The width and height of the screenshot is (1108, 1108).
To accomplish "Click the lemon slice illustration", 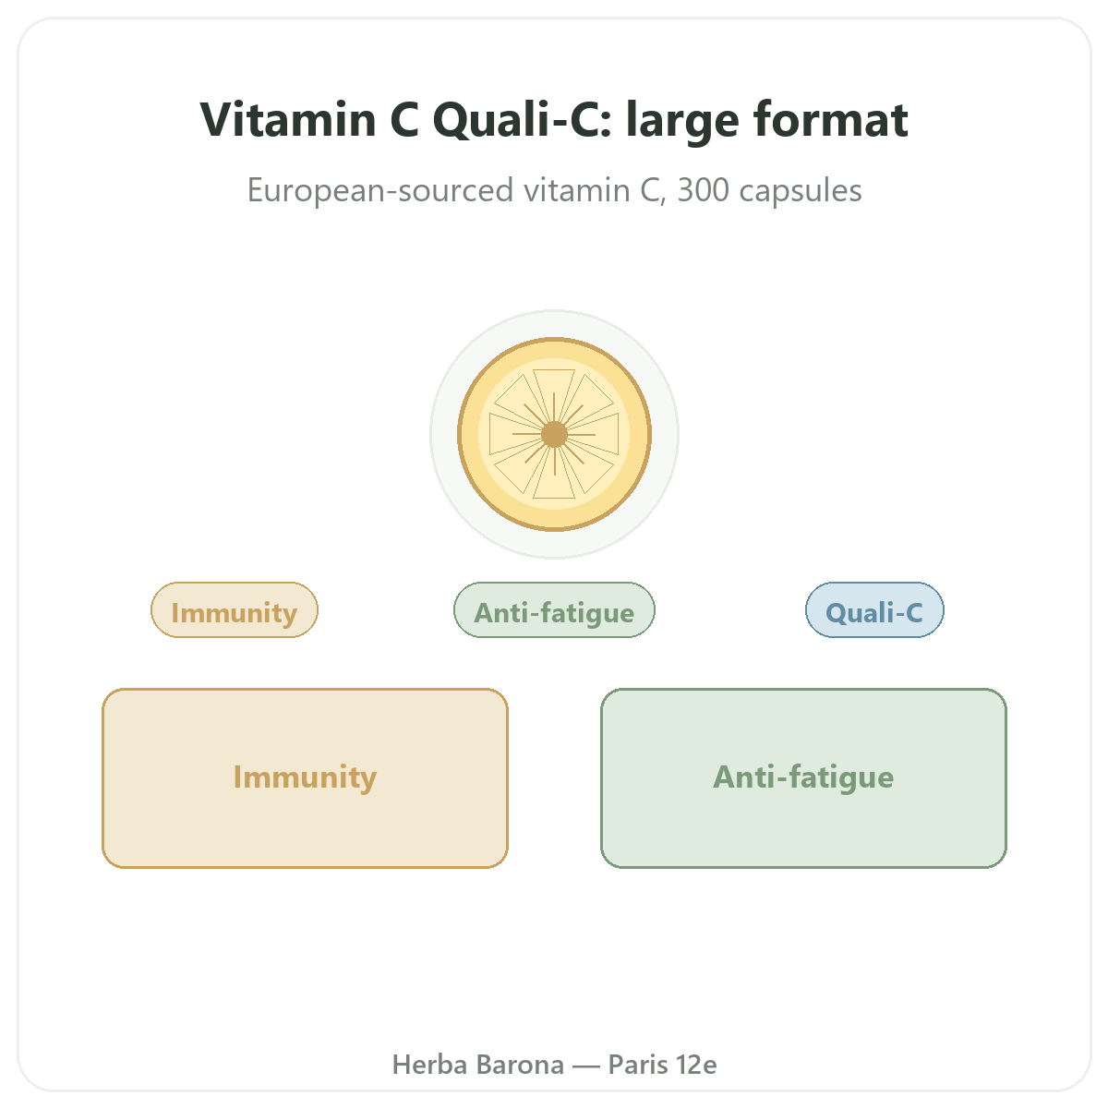I will [555, 434].
